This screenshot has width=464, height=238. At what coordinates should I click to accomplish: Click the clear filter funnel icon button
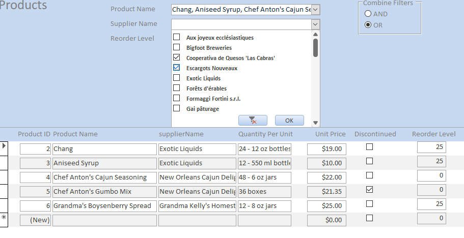pyautogui.click(x=252, y=120)
